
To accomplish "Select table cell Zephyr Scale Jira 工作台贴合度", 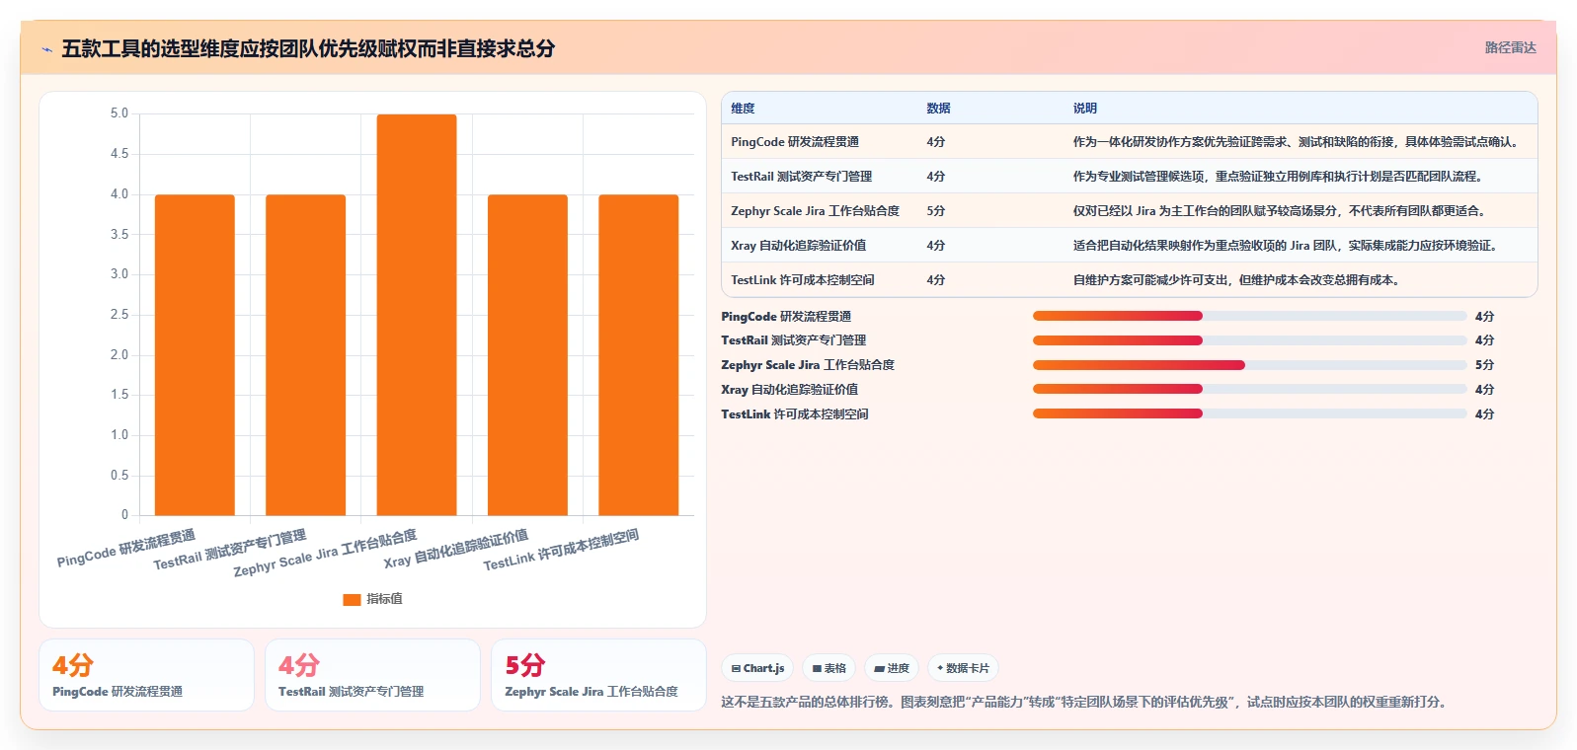I will coord(815,211).
